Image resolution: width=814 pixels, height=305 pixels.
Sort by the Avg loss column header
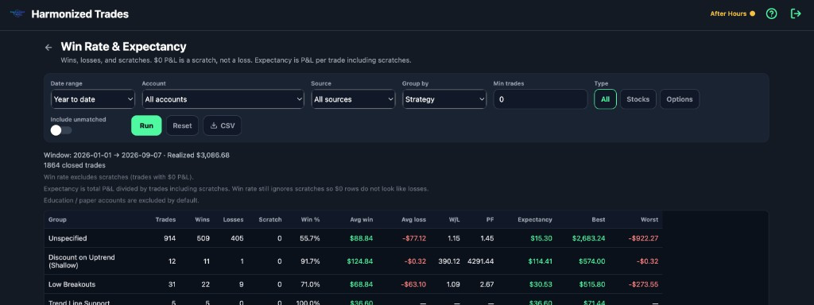coord(413,219)
